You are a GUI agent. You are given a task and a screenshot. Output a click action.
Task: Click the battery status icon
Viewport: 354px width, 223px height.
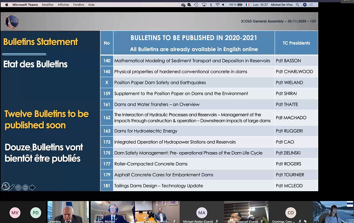(240, 5)
